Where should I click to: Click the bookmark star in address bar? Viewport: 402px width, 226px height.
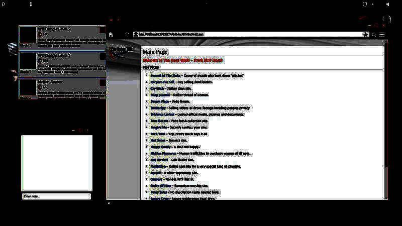[366, 35]
